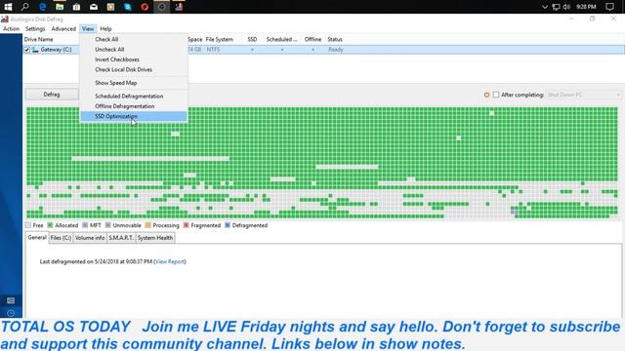The height and width of the screenshot is (351, 625).
Task: Open the Windows Start menu
Action: pos(8,7)
